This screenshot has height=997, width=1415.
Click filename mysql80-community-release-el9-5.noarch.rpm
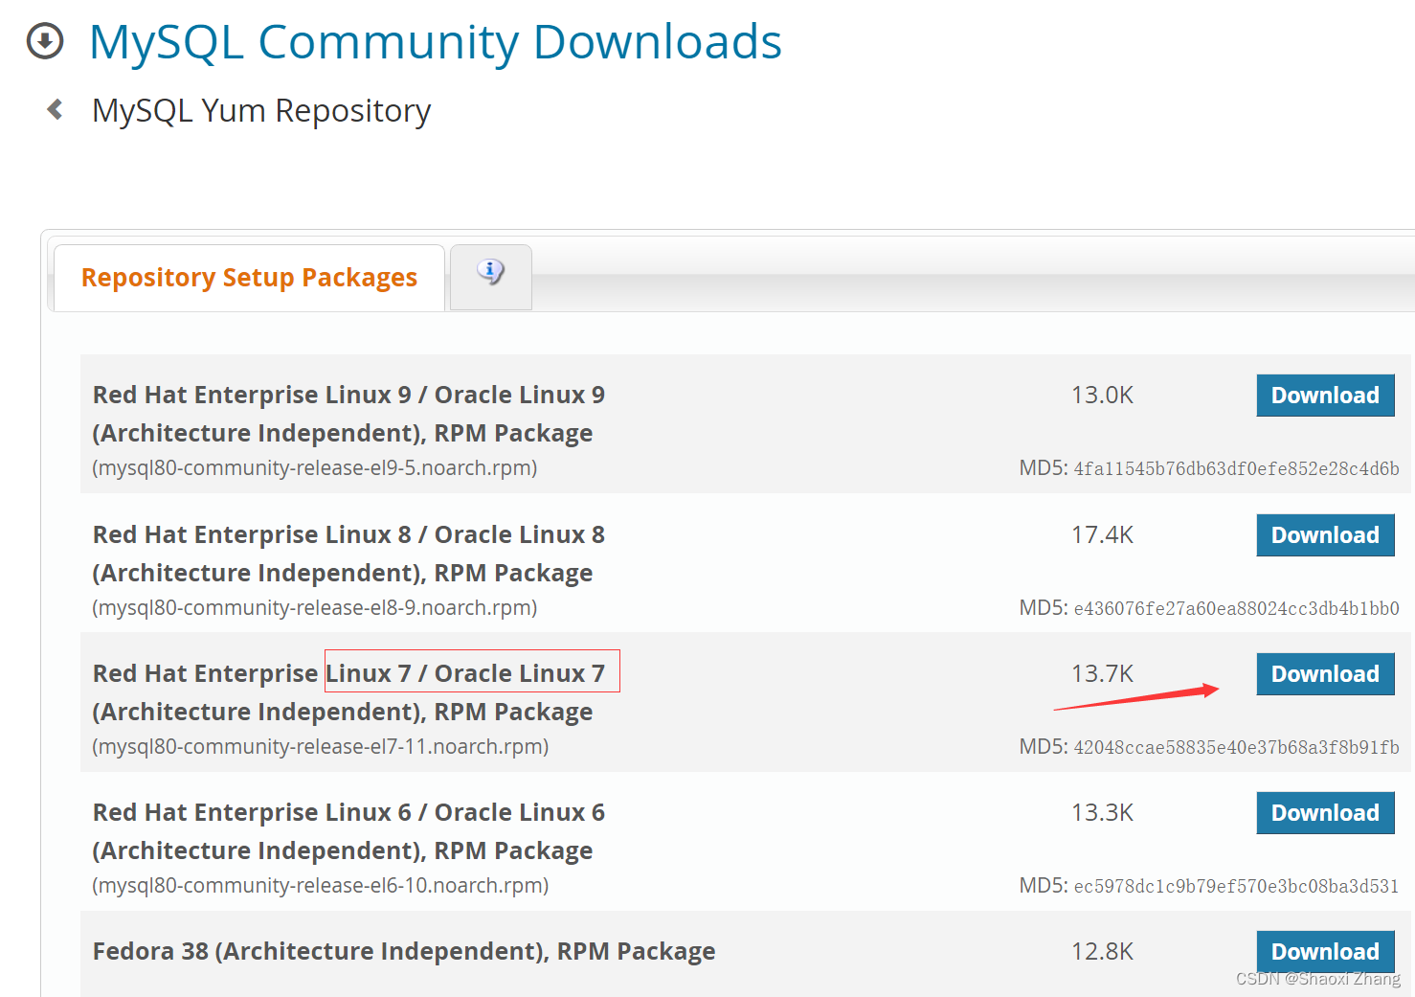click(315, 468)
